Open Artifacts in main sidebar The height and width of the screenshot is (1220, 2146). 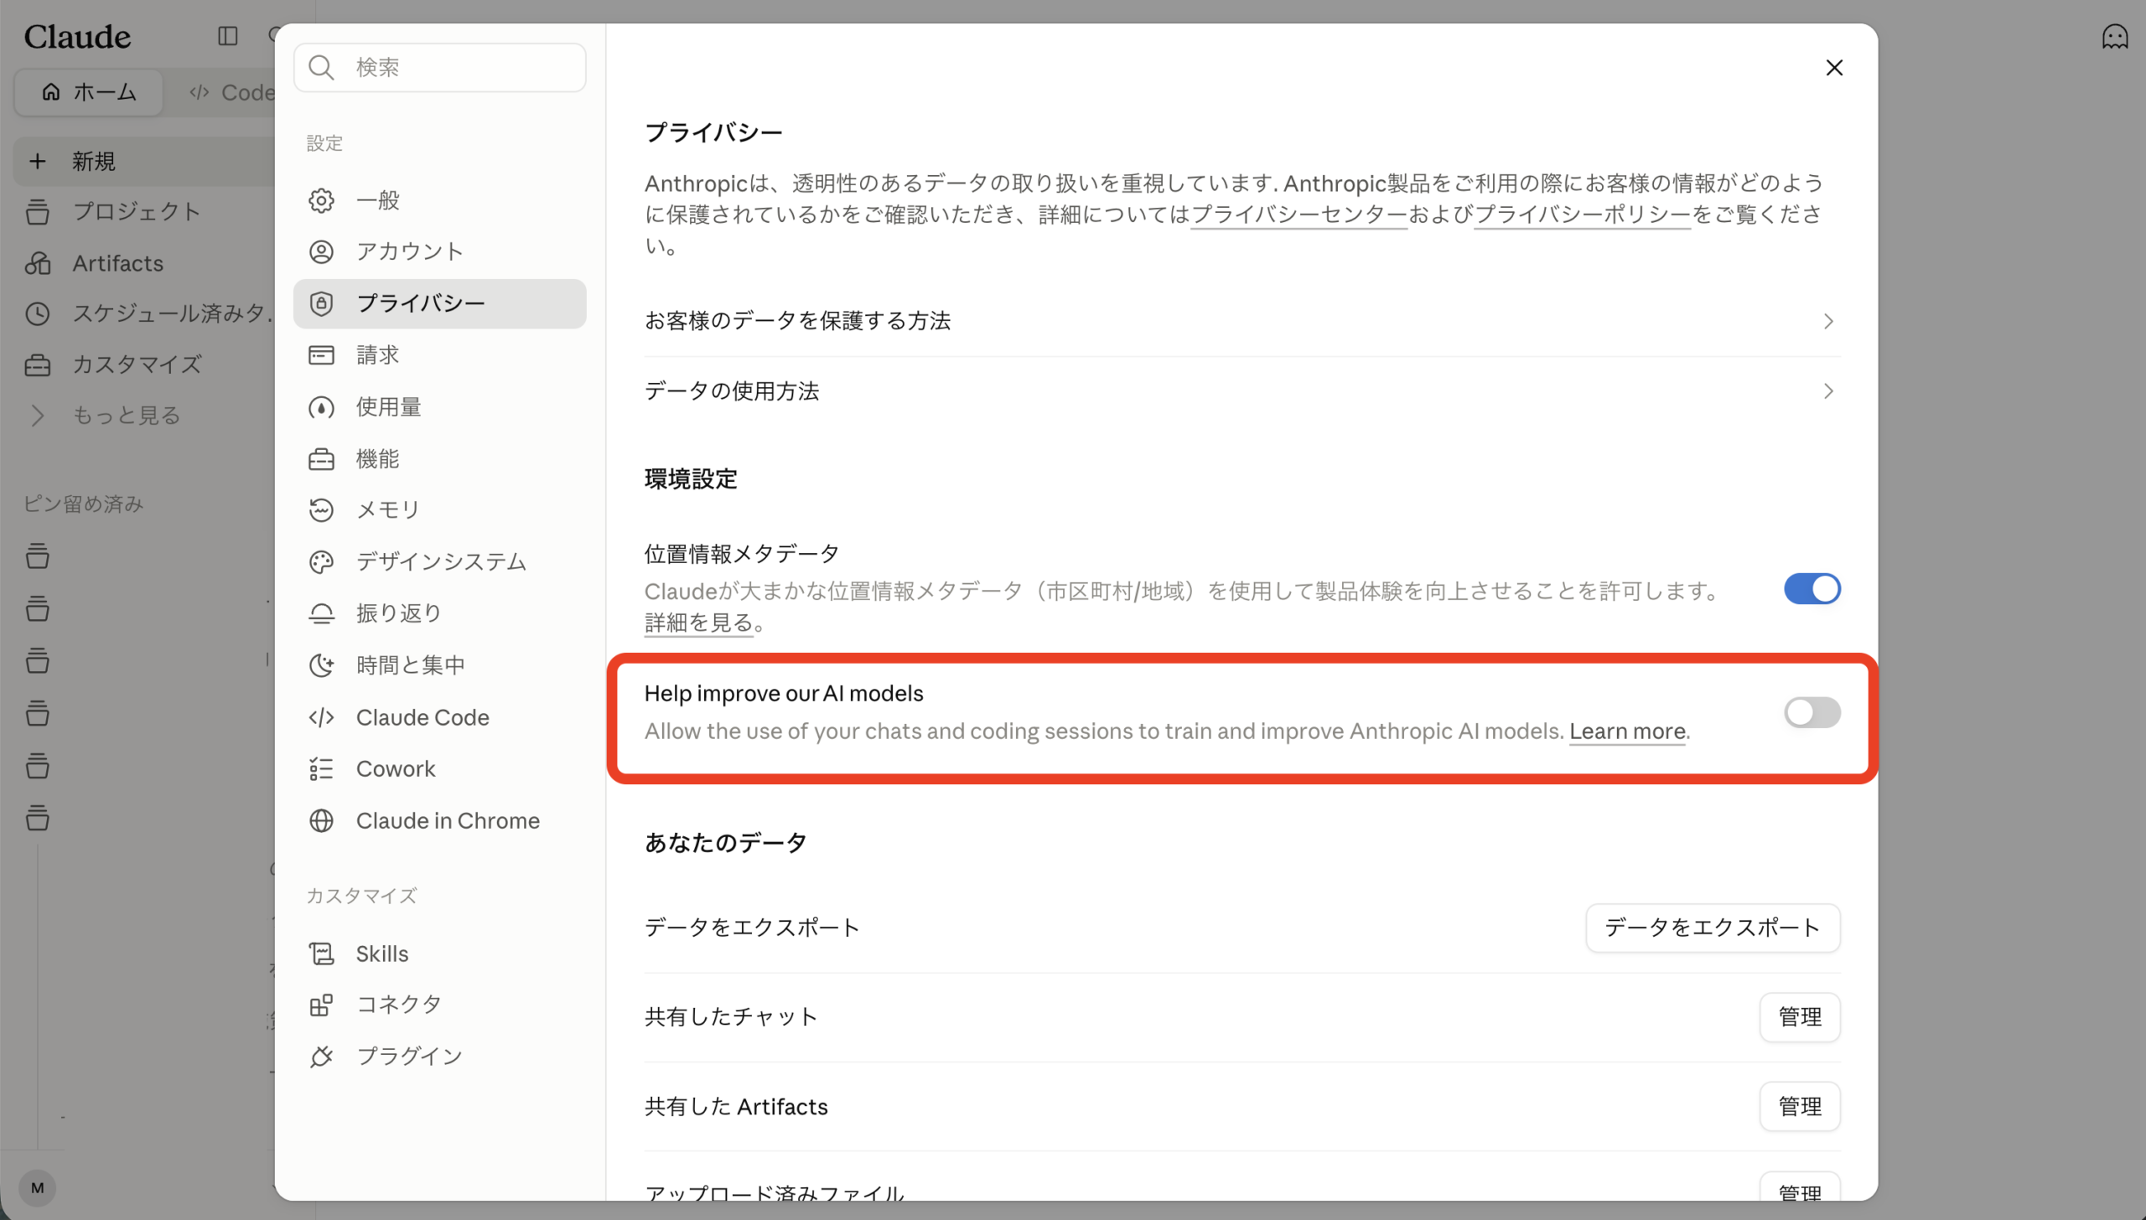(144, 263)
